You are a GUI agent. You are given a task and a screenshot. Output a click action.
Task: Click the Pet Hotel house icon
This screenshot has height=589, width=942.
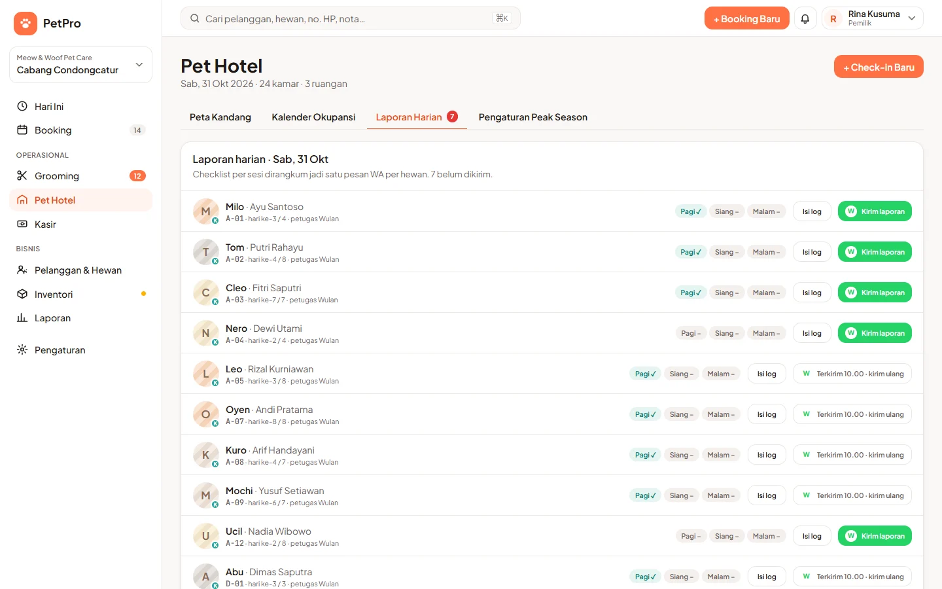(22, 200)
